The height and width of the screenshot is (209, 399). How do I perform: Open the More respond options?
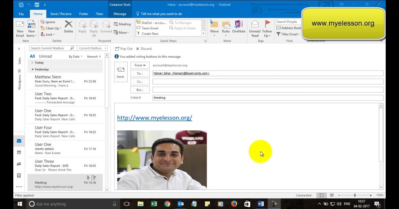click(121, 33)
